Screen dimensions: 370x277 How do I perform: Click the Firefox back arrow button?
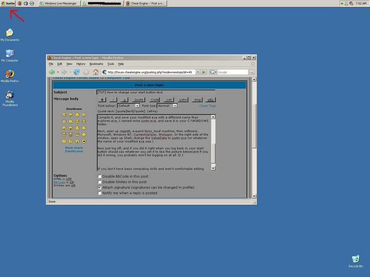(52, 72)
